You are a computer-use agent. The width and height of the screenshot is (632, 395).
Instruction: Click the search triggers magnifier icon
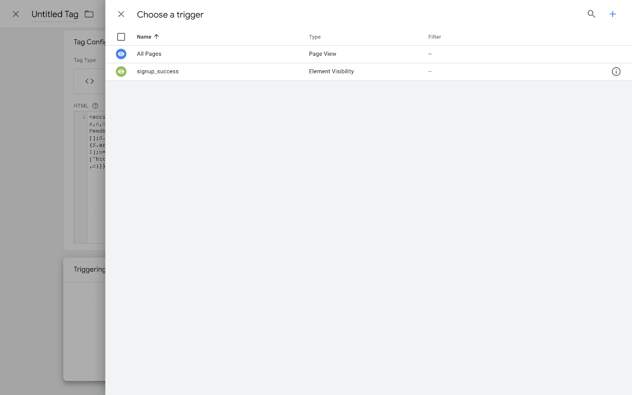click(x=591, y=14)
